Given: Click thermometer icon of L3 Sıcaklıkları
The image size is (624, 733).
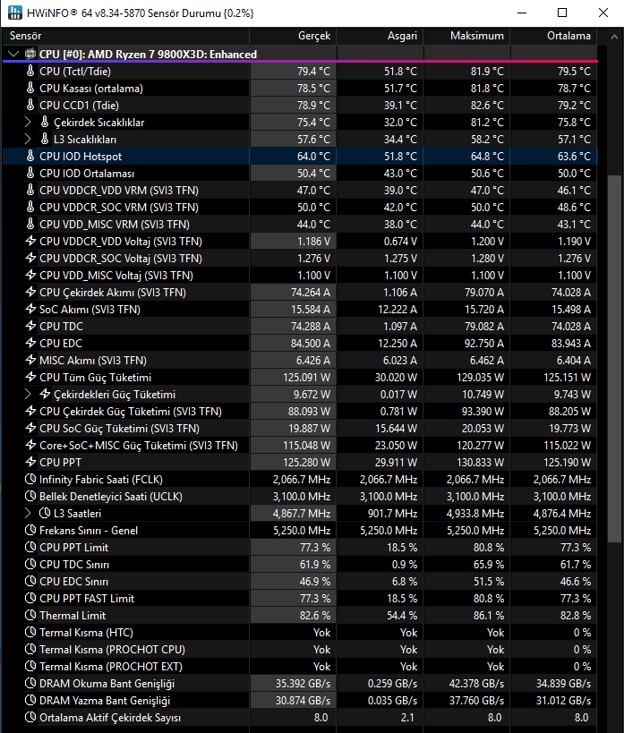Looking at the screenshot, I should click(45, 139).
